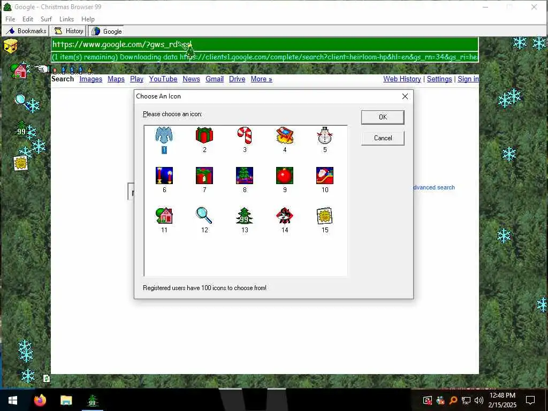Launch Firefox from the taskbar
The width and height of the screenshot is (548, 411).
pos(40,400)
